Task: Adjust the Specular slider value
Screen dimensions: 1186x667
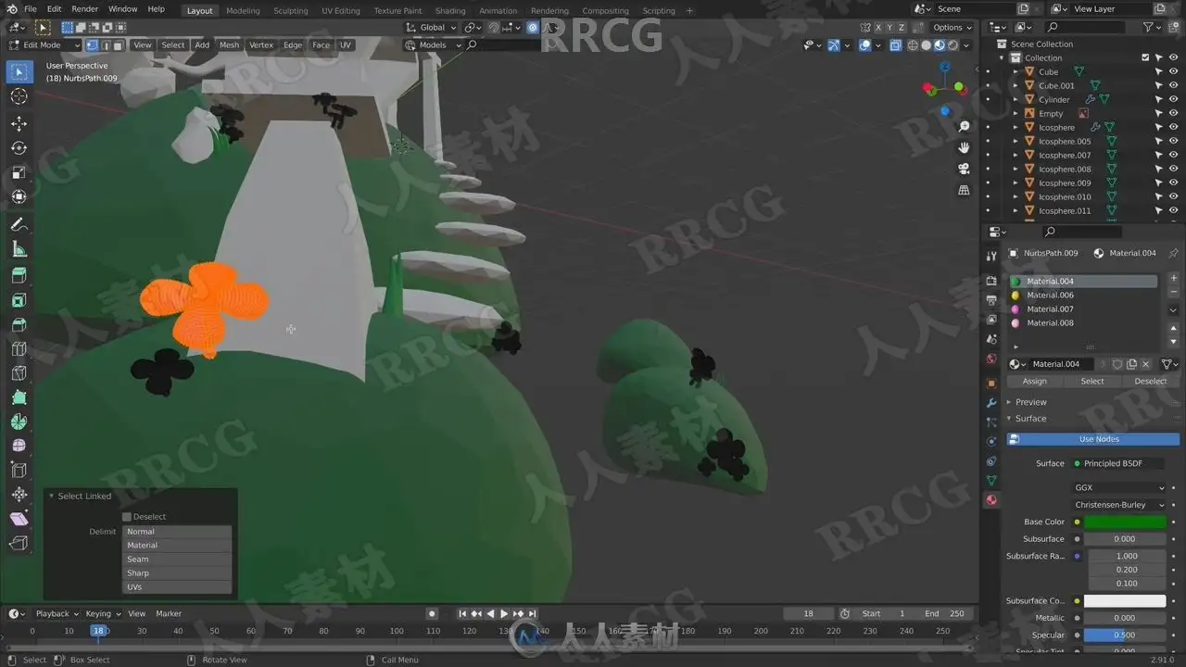Action: tap(1125, 636)
